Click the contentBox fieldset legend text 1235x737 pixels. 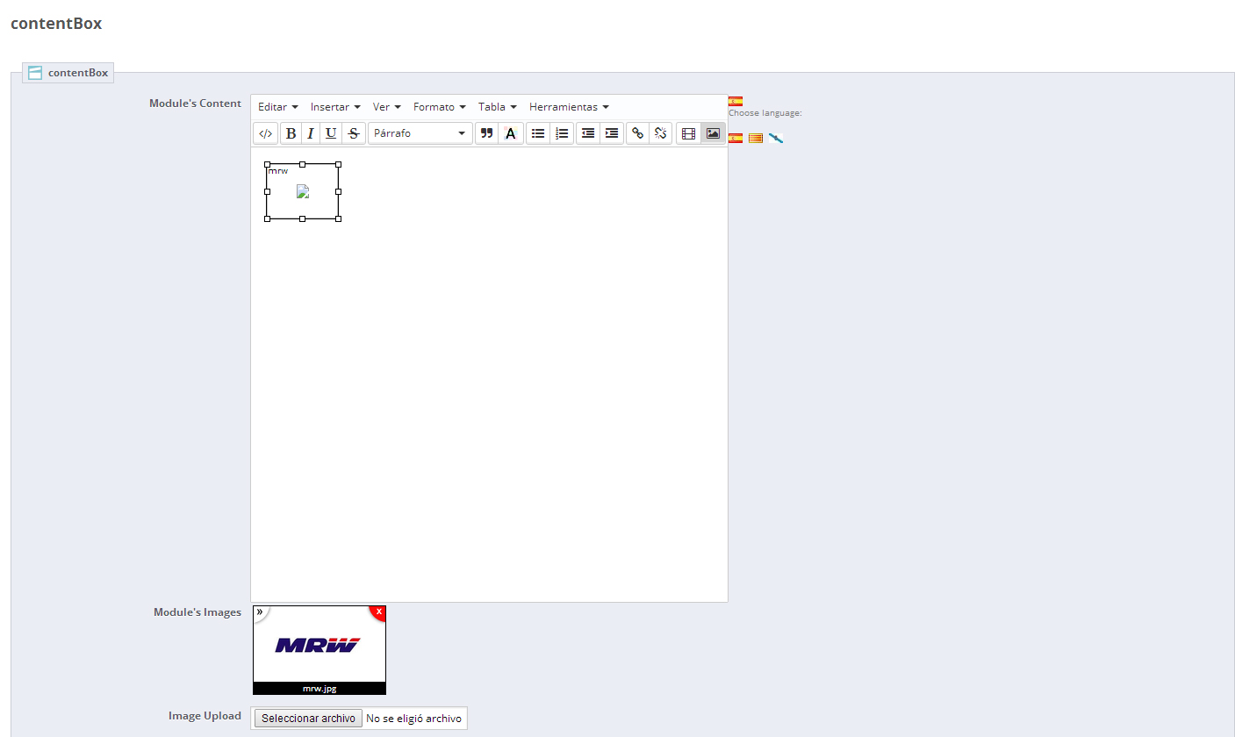point(78,73)
